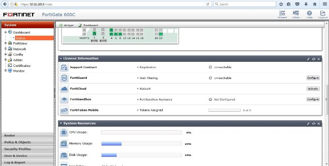Click the page vertical scrollbar
Viewport: 329px width, 166px height.
click(326, 99)
